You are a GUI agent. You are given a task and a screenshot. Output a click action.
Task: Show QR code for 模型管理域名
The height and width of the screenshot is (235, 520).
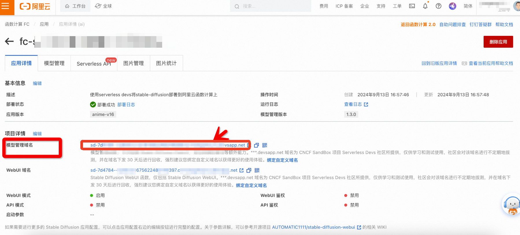[264, 145]
